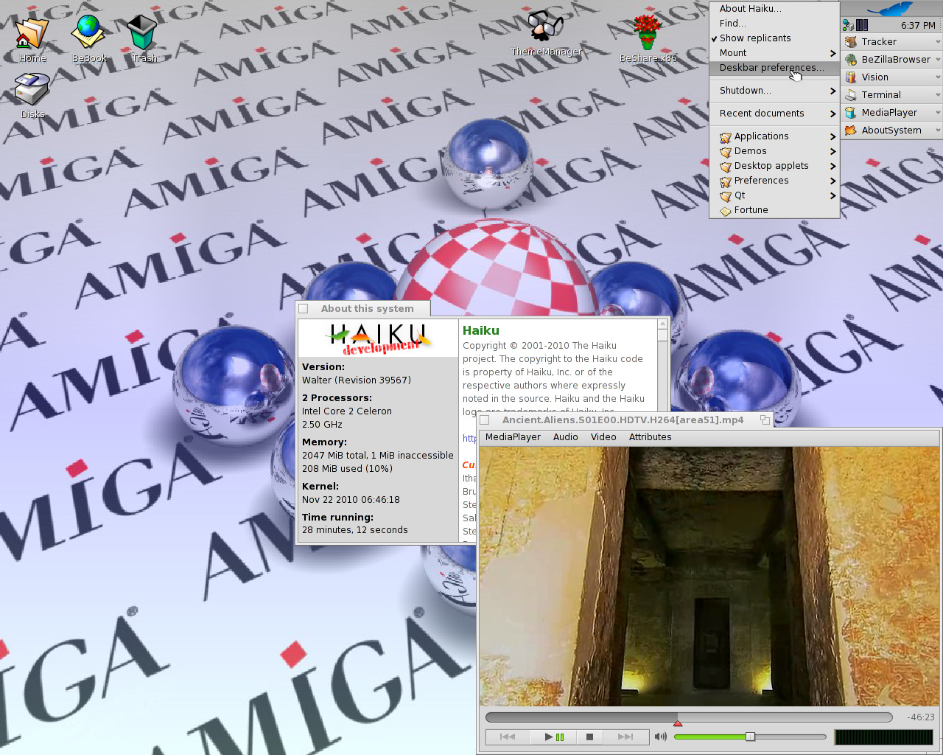
Task: Expand Vision window list arrow
Action: pyautogui.click(x=938, y=77)
